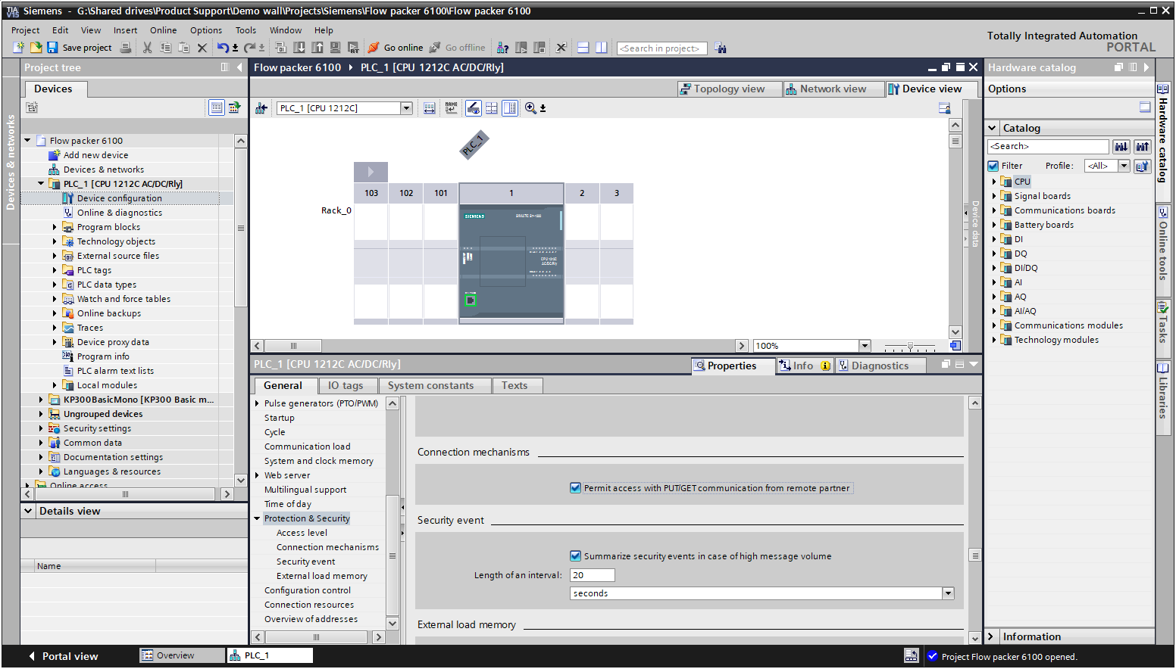Expand the Program blocks folder
This screenshot has height=669, width=1176.
55,227
